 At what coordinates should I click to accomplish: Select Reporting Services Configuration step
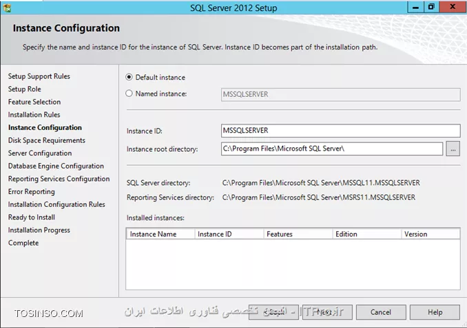click(x=59, y=179)
